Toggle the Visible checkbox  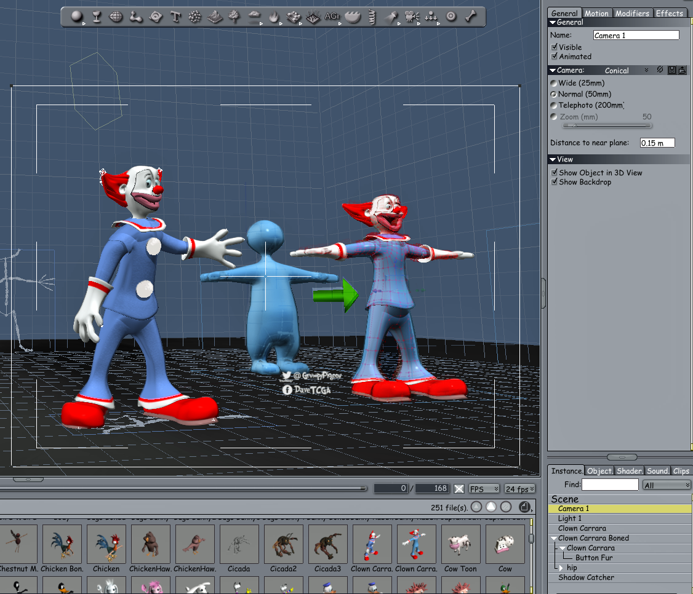[555, 47]
